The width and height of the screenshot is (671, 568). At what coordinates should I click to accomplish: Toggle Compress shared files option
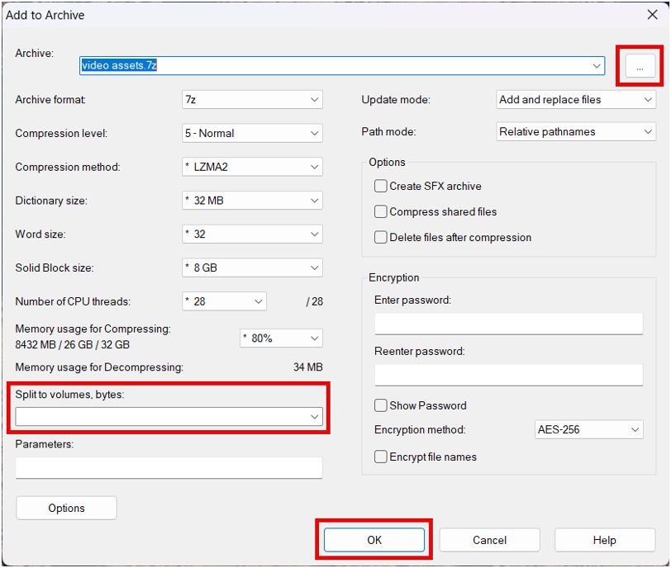point(381,212)
